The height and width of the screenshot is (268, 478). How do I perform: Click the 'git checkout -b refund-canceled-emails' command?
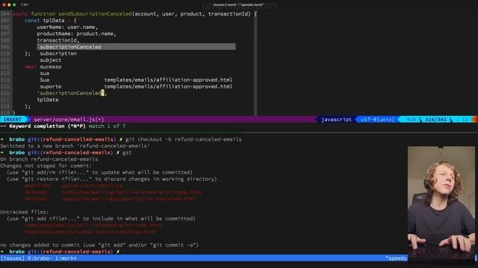tap(184, 139)
